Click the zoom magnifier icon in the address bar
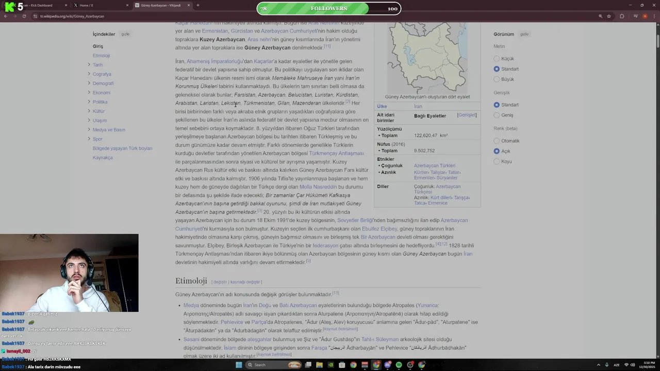660x371 pixels. (x=601, y=16)
